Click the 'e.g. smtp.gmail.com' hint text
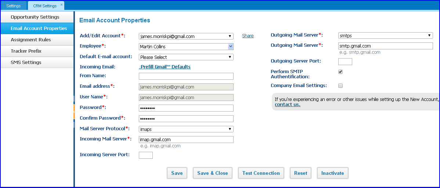This screenshot has width=440, height=188. [360, 52]
